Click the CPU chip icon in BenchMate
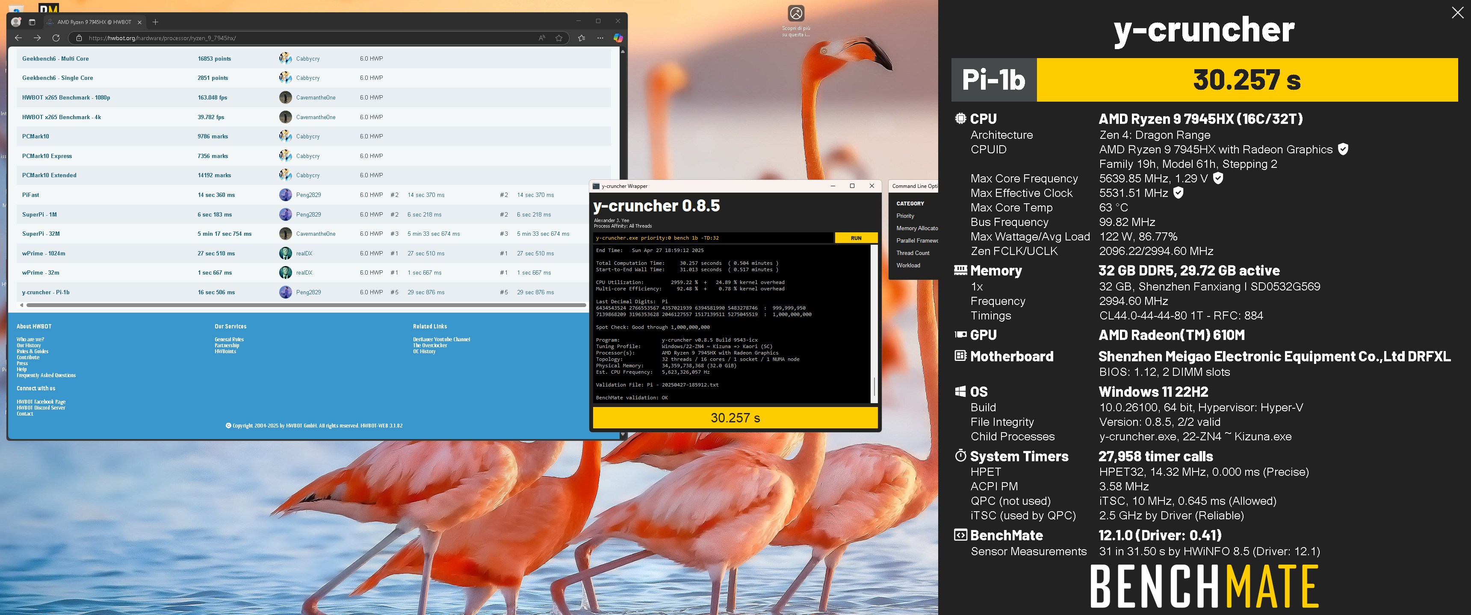The height and width of the screenshot is (615, 1471). click(960, 118)
